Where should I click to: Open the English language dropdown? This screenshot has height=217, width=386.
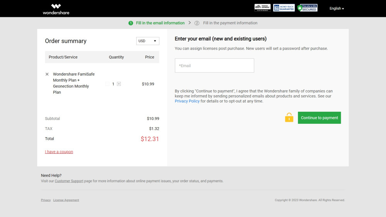pos(336,8)
